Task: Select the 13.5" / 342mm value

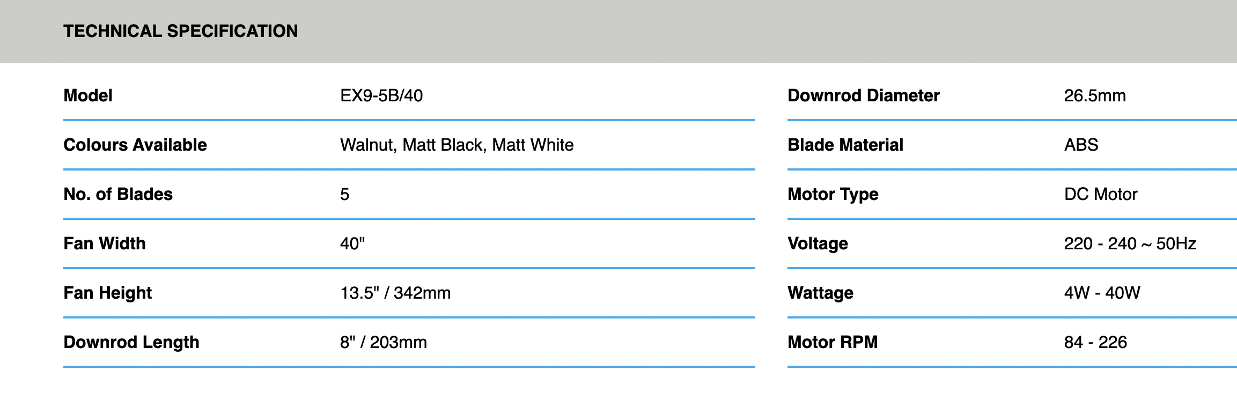Action: pos(395,293)
